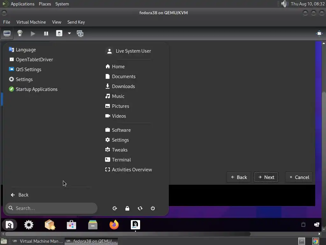
Task: Click the clock Thu Aug 10, 08:32
Action: (x=308, y=4)
